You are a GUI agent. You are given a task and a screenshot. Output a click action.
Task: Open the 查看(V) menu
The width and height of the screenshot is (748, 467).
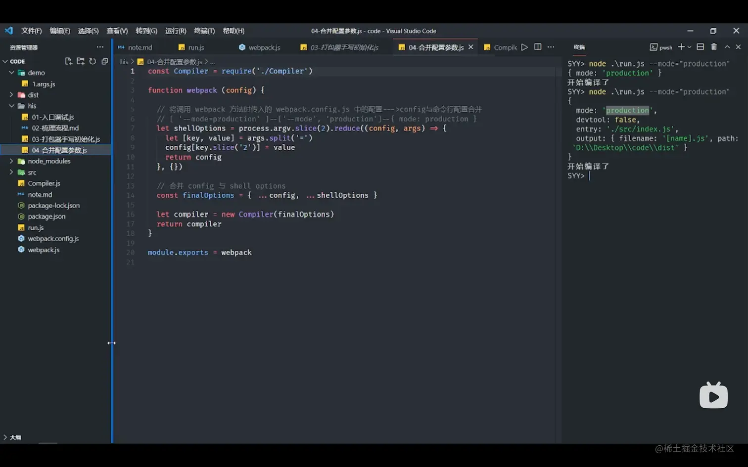(117, 31)
